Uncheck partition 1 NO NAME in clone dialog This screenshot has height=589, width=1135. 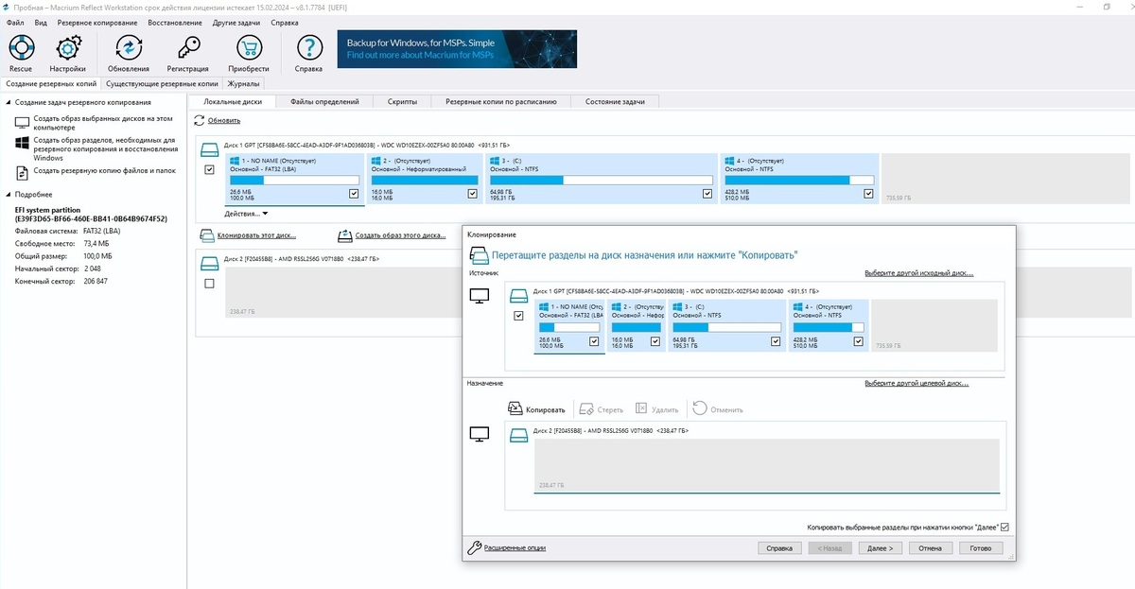click(x=594, y=341)
